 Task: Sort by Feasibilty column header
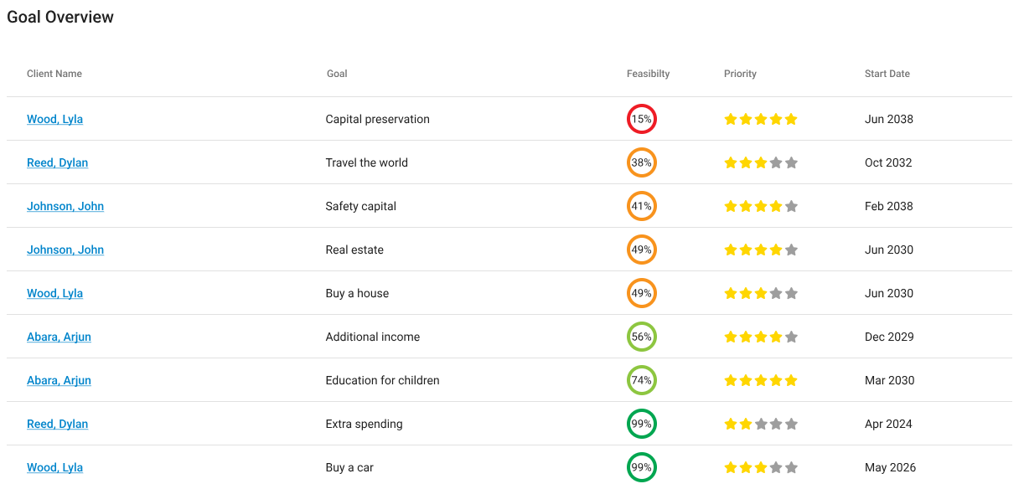649,74
